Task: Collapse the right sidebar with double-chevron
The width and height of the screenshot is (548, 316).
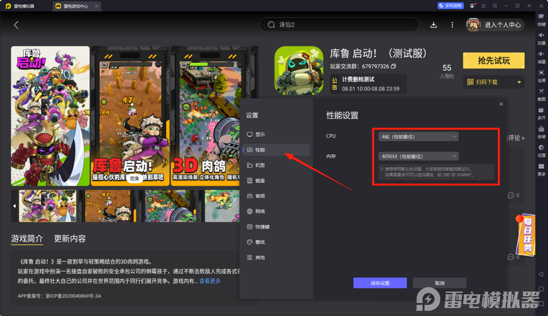Action: click(x=541, y=6)
